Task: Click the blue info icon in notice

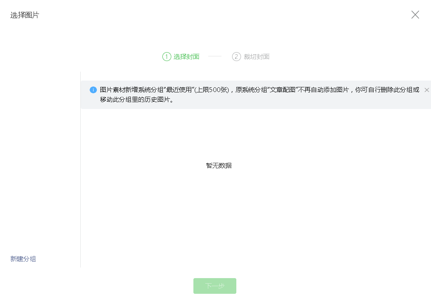Action: click(x=93, y=90)
